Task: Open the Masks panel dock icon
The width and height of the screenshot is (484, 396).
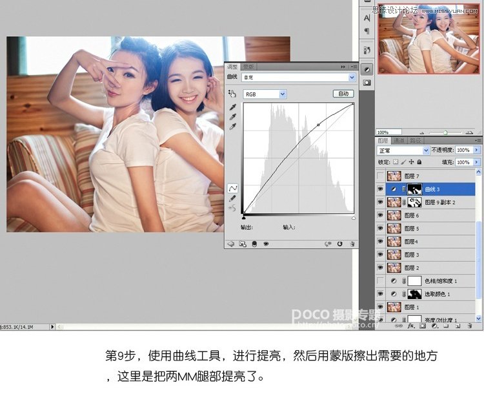Action: click(367, 83)
